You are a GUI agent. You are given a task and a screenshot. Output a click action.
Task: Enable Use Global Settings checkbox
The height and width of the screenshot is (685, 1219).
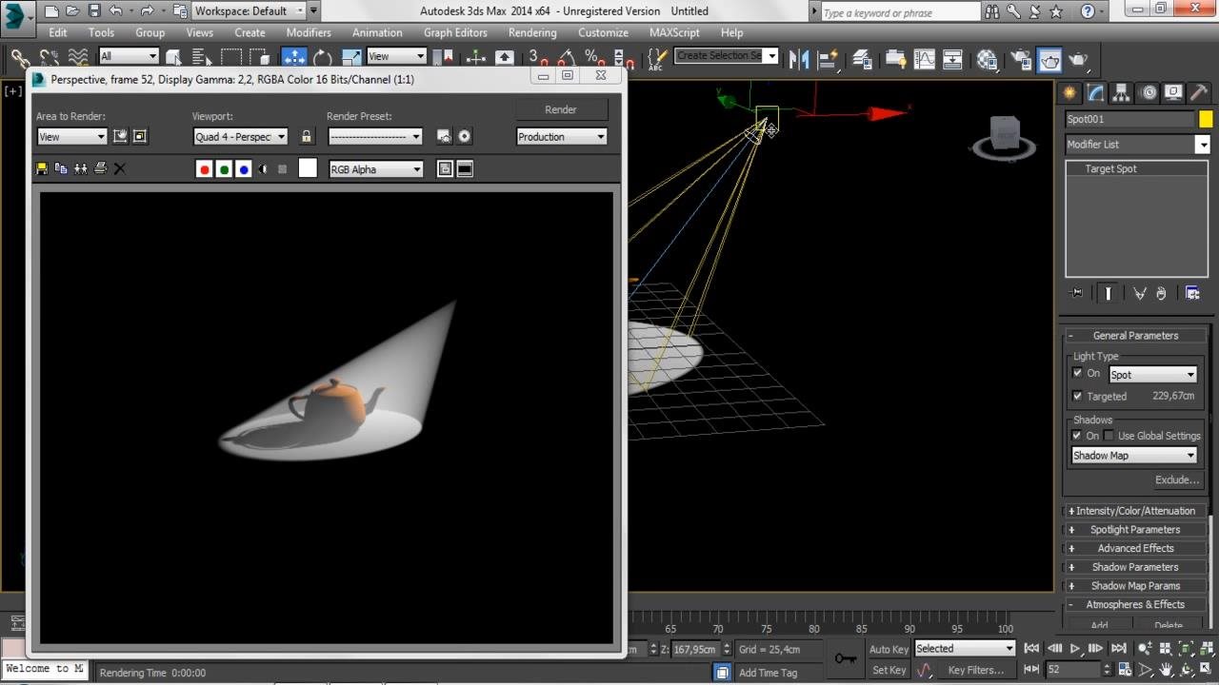(x=1109, y=436)
